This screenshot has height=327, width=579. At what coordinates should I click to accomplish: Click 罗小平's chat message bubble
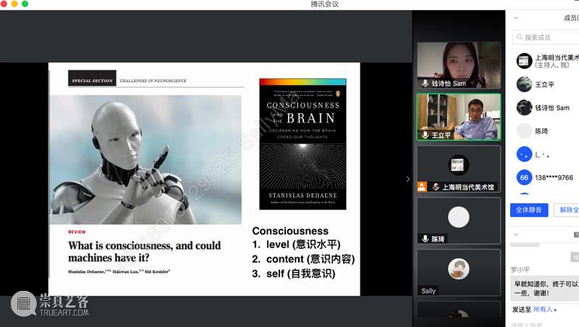tap(545, 288)
